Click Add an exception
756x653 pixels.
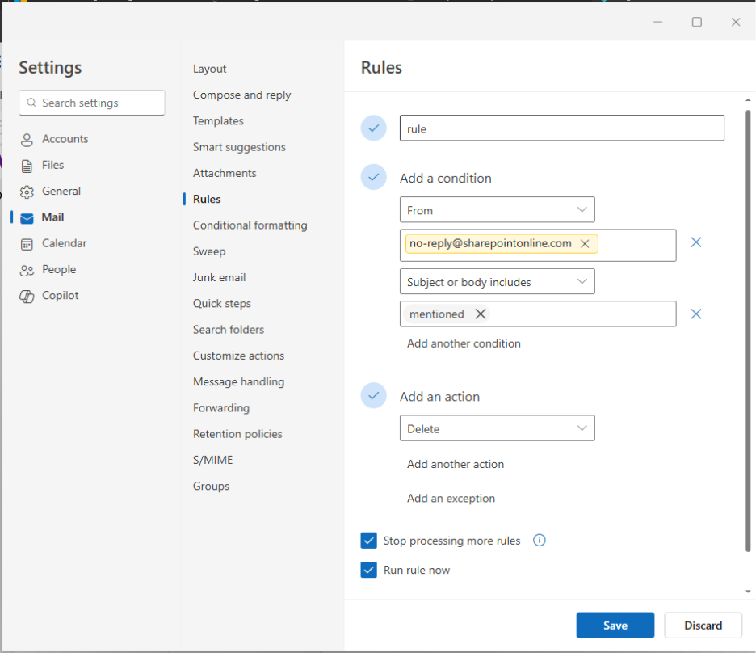tap(451, 498)
